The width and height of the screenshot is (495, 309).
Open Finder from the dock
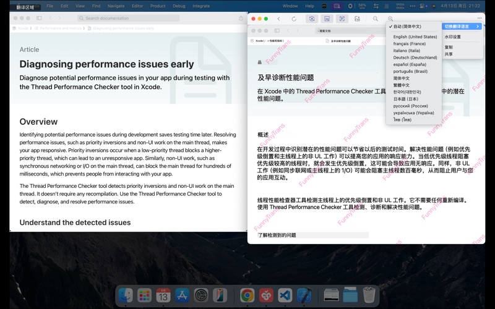click(x=126, y=295)
